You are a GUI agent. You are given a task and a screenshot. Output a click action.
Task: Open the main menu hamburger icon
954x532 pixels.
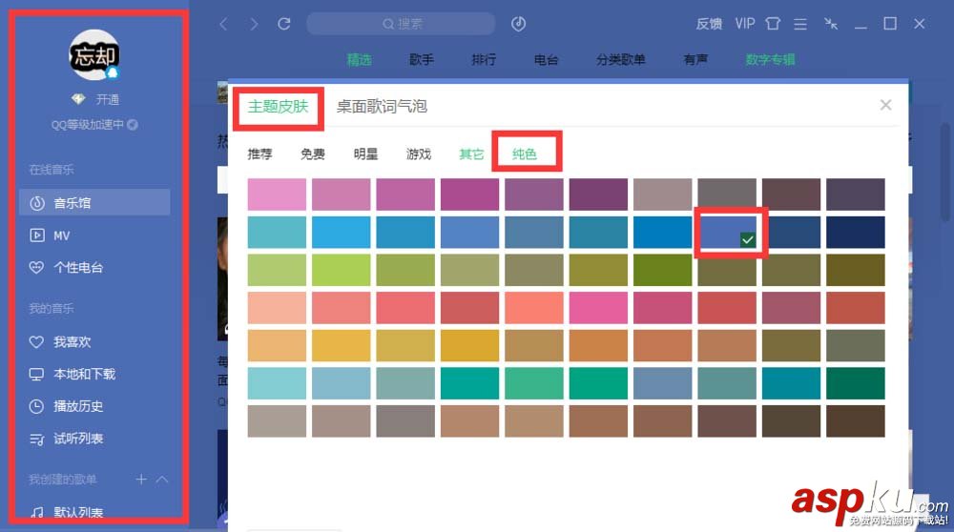[x=800, y=24]
